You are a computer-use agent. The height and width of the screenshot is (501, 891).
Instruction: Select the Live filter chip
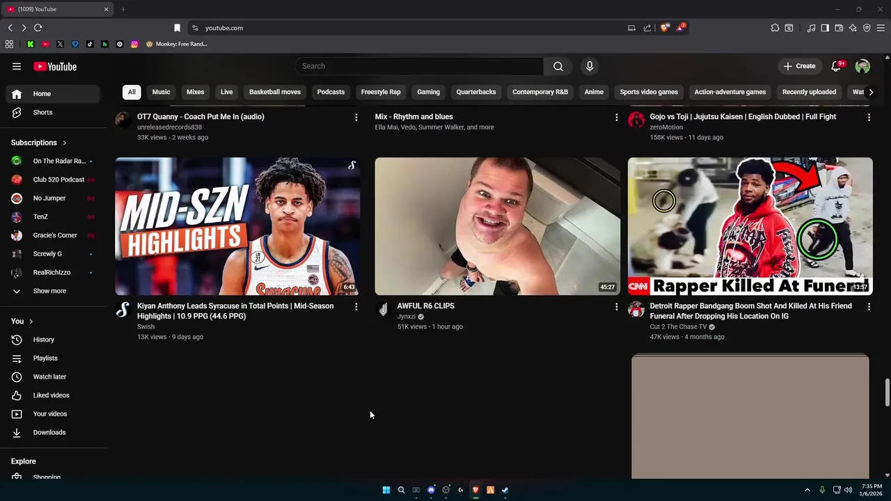pos(227,92)
